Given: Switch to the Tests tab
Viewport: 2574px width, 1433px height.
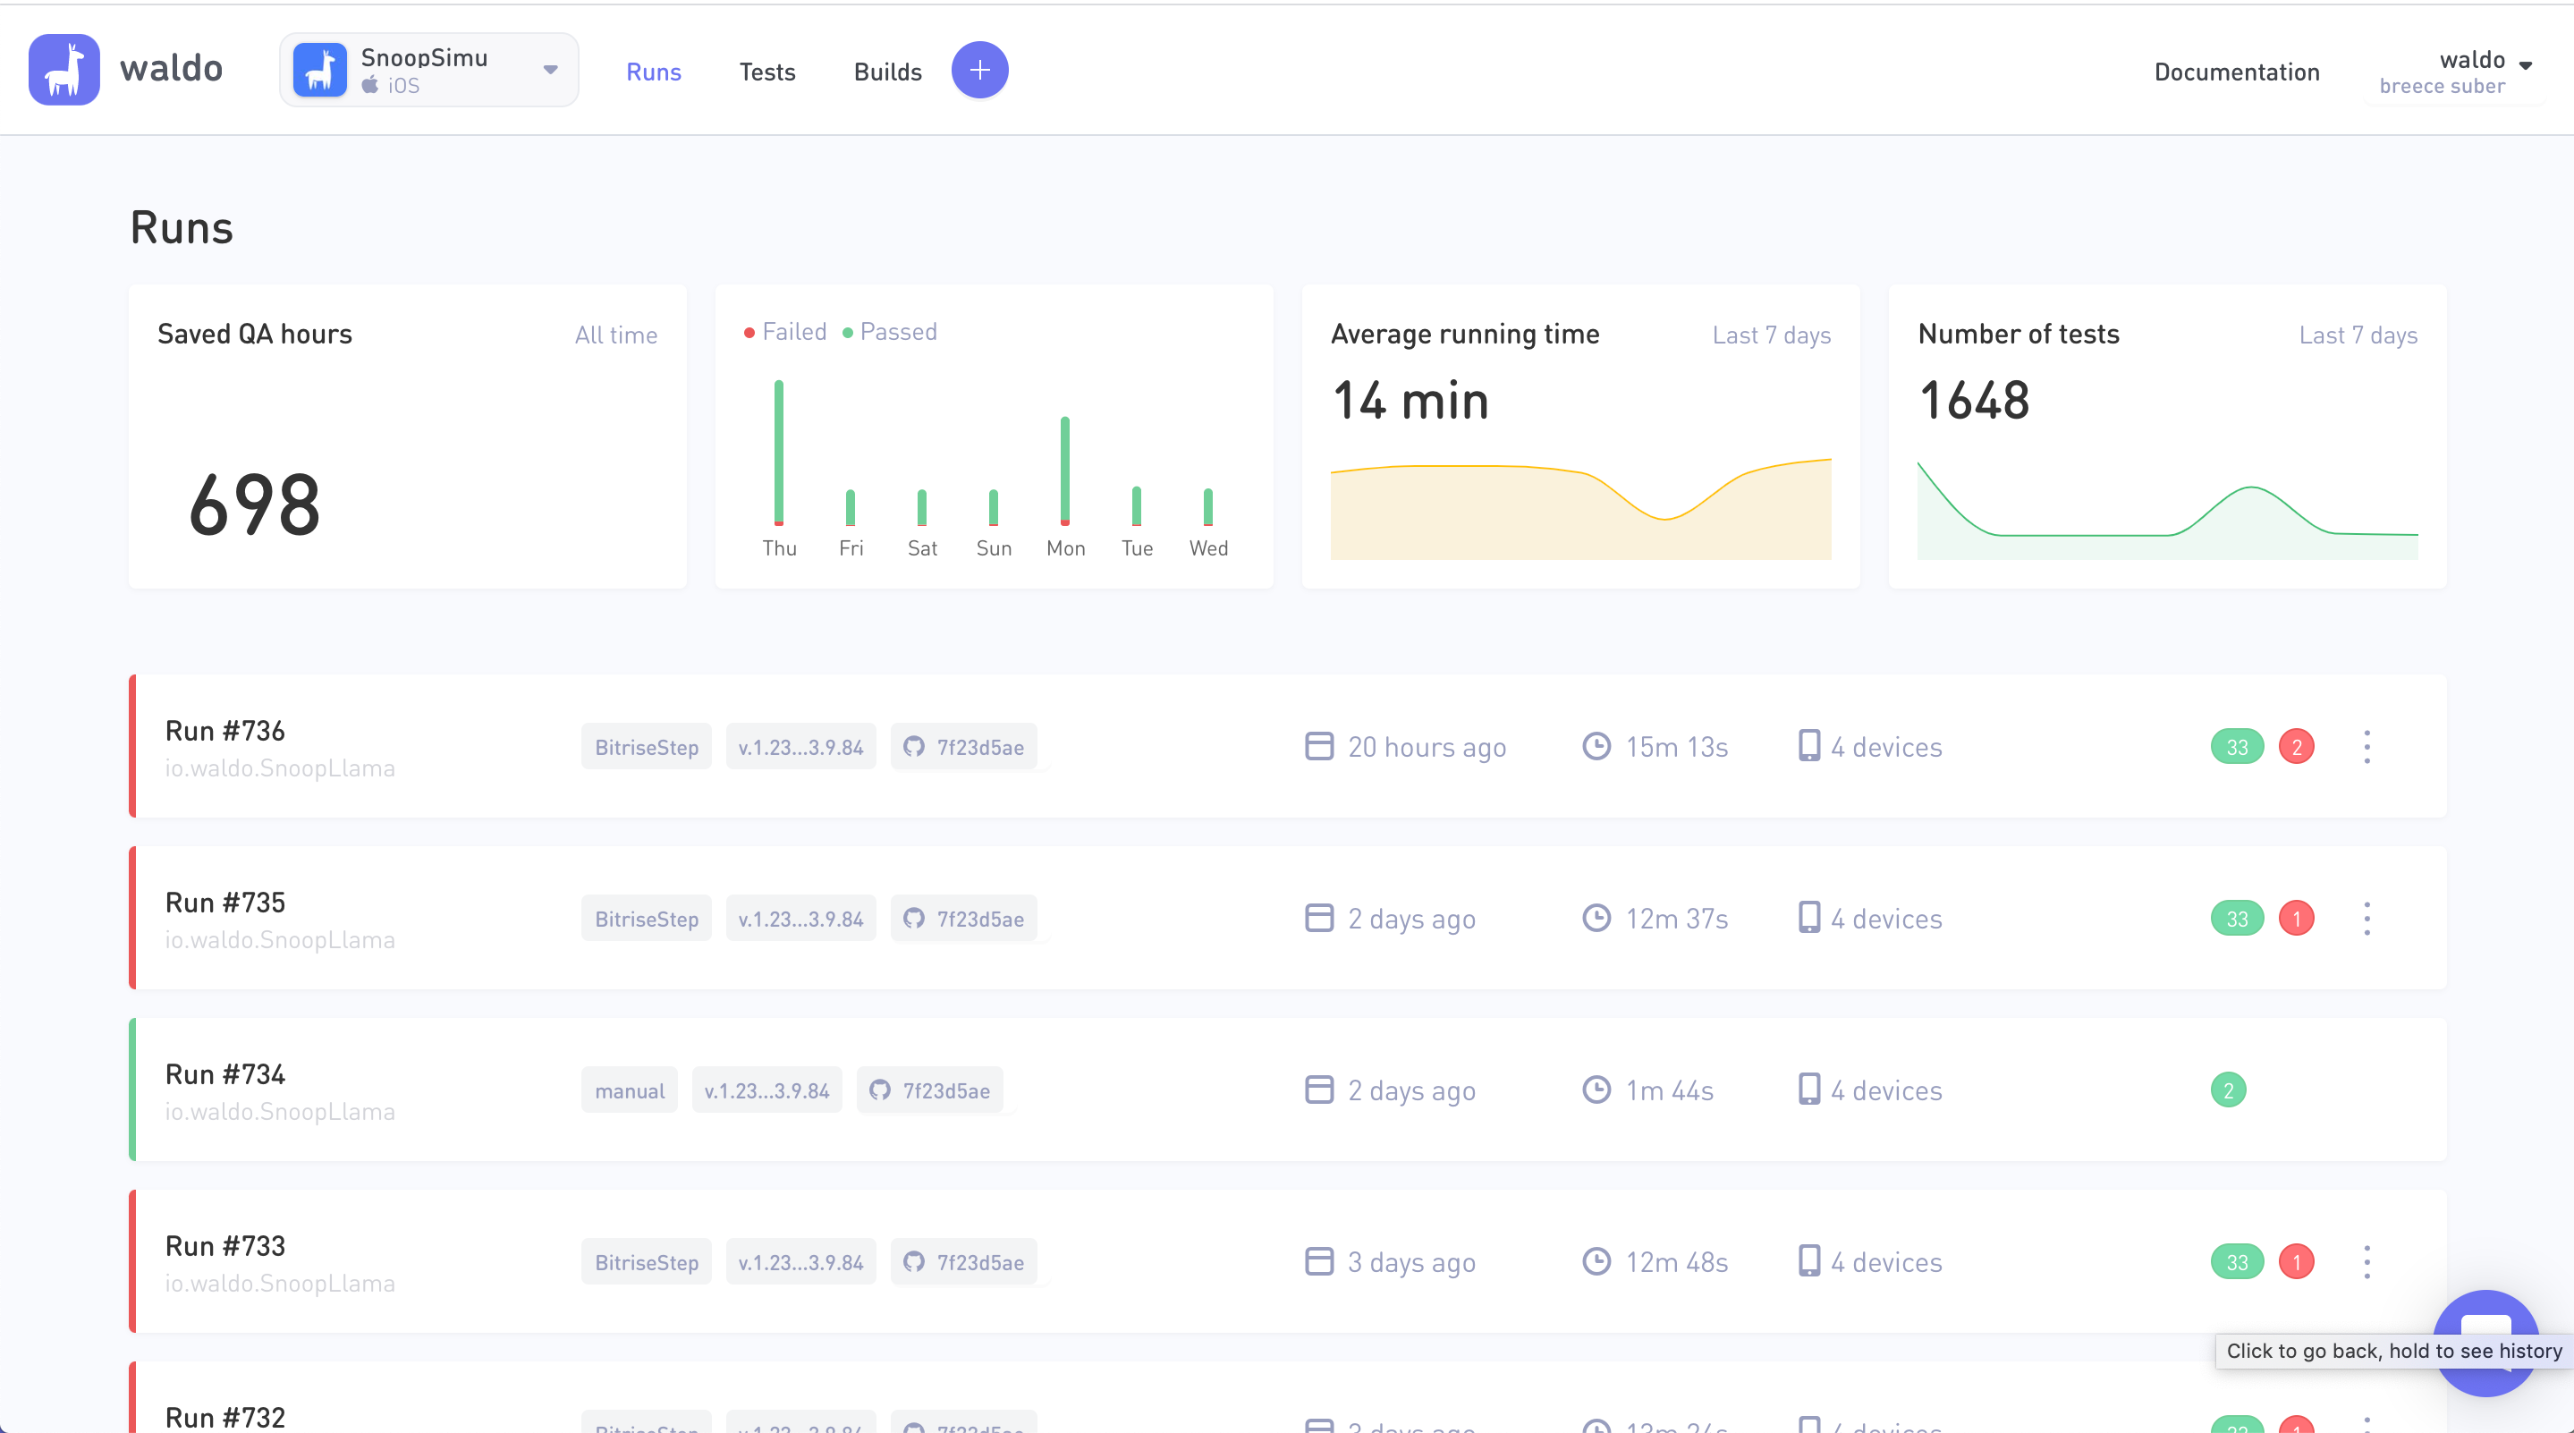Looking at the screenshot, I should (767, 72).
